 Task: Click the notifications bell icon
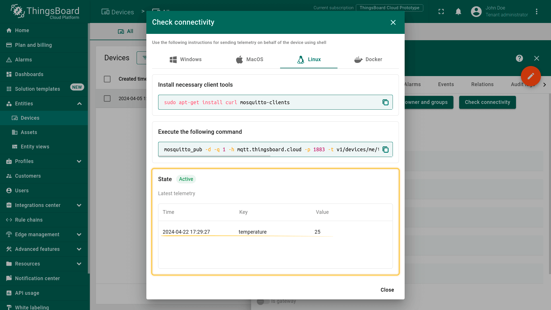(x=458, y=11)
